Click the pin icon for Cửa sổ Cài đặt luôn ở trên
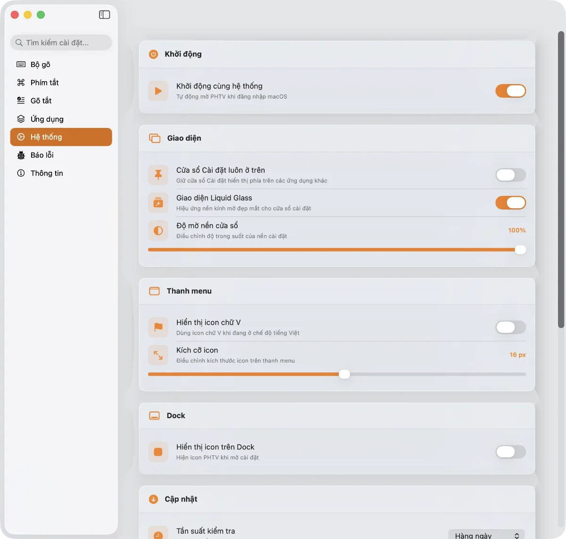The height and width of the screenshot is (539, 566). 158,175
